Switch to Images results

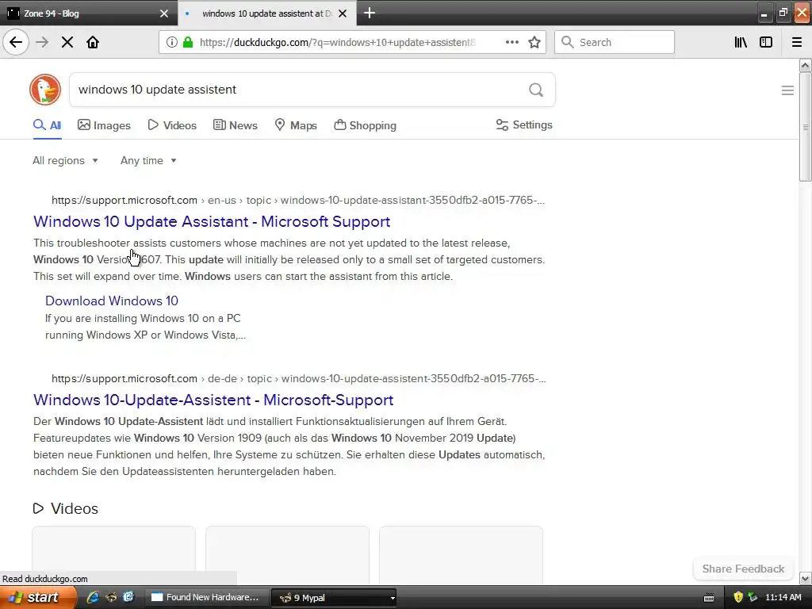(x=104, y=125)
